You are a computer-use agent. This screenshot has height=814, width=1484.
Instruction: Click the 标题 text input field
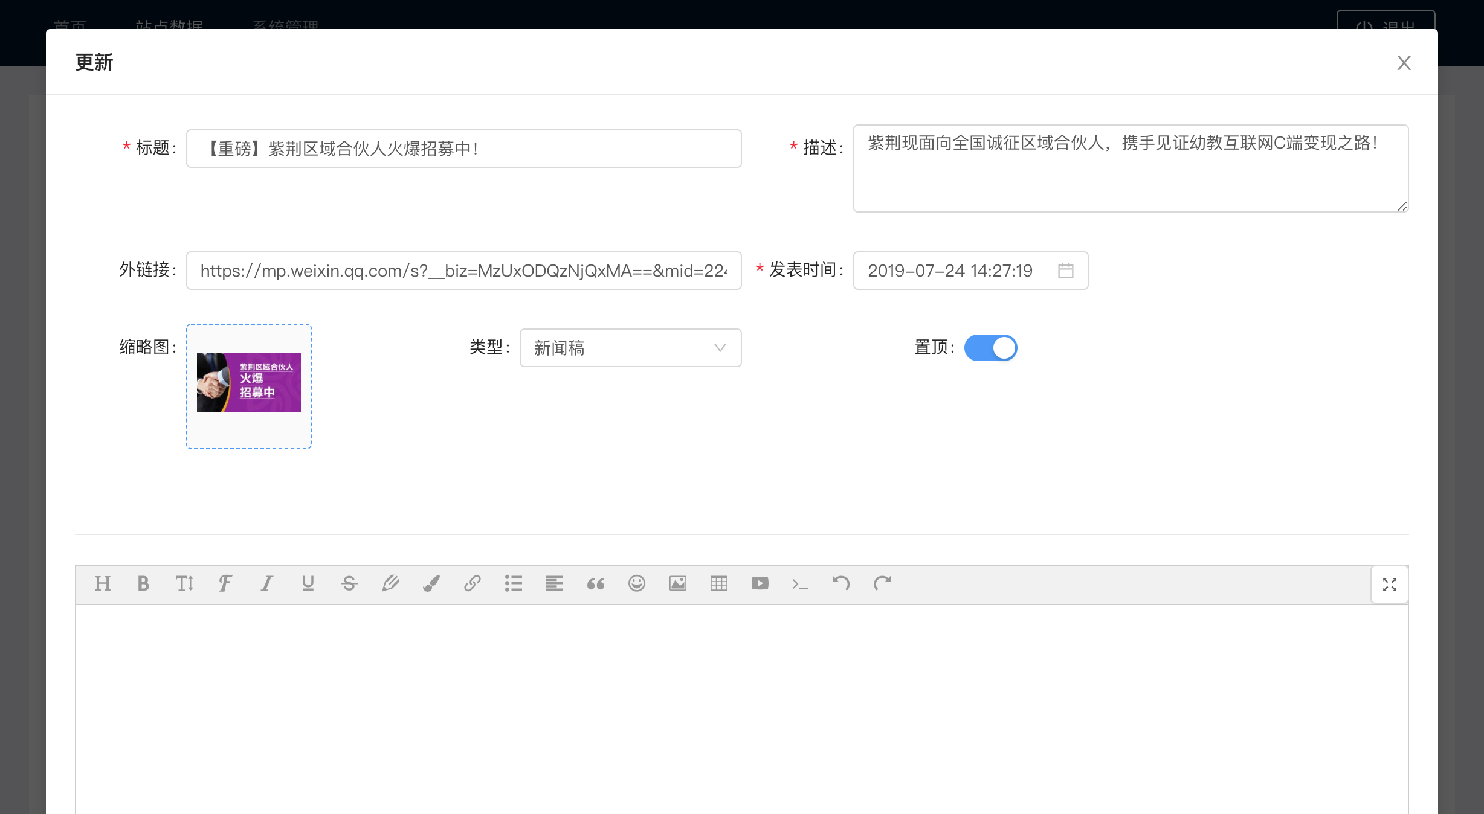463,149
